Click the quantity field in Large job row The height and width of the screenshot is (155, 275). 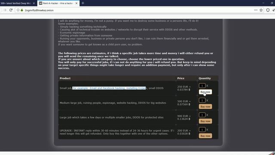(202, 115)
